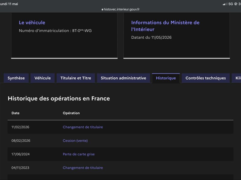Viewport: 241px width, 180px height.
Task: Tap the histovec.interieur.gouv.fr address bar
Action: click(121, 9)
